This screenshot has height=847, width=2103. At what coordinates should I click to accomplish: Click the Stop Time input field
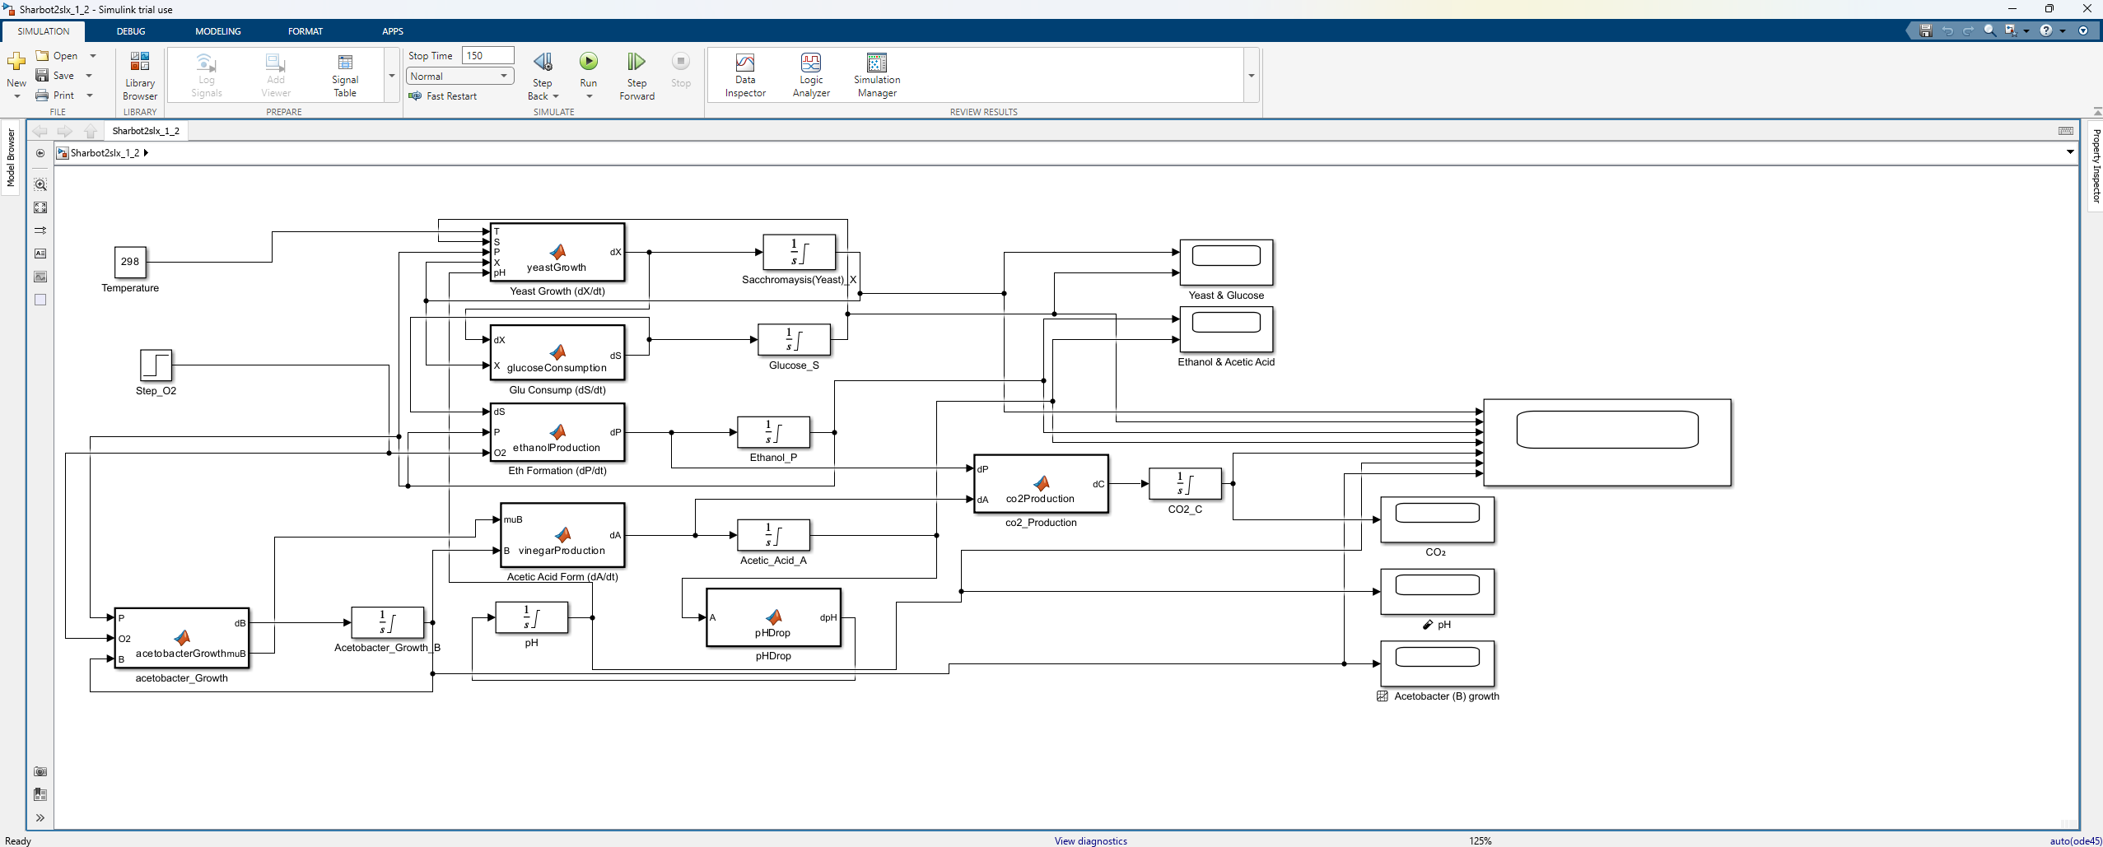coord(487,56)
